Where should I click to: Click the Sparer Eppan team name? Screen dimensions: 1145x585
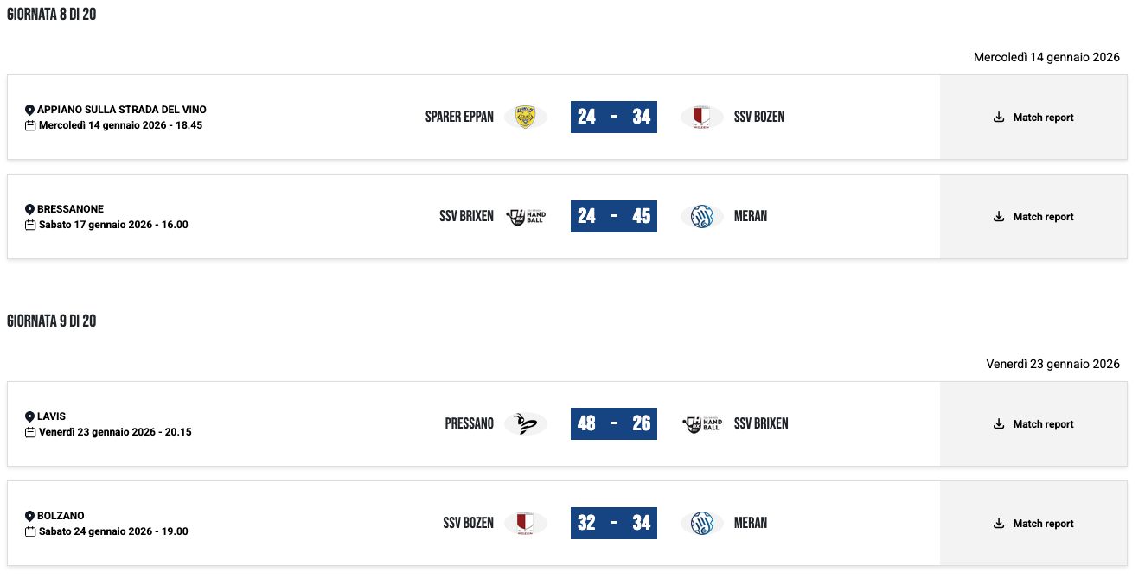pos(459,118)
